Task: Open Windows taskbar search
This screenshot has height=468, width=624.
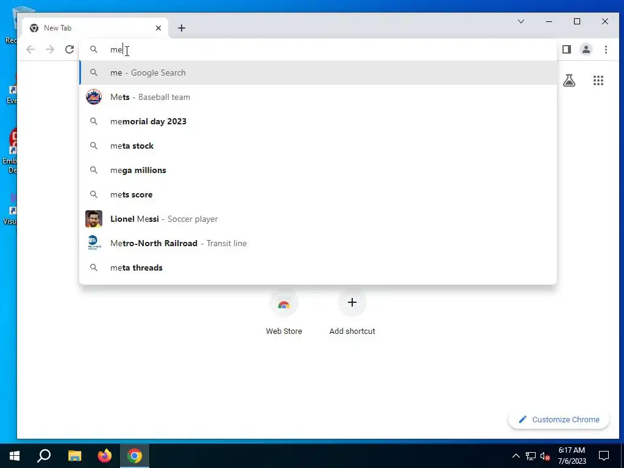Action: point(44,456)
